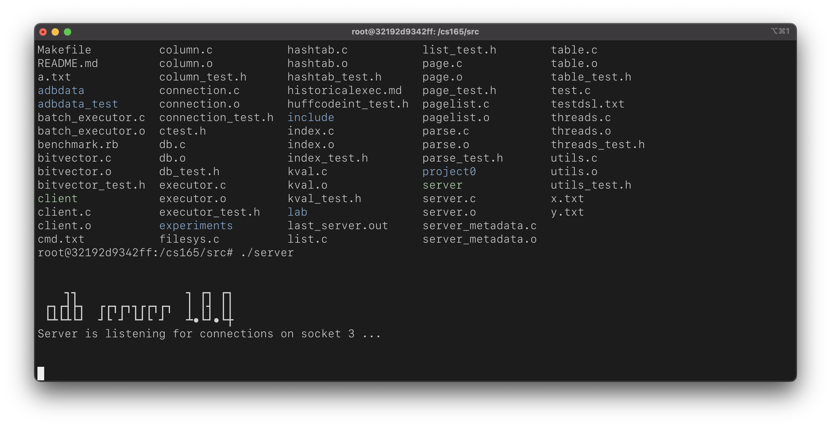Select the adbdata directory name
The image size is (831, 427).
coord(61,90)
